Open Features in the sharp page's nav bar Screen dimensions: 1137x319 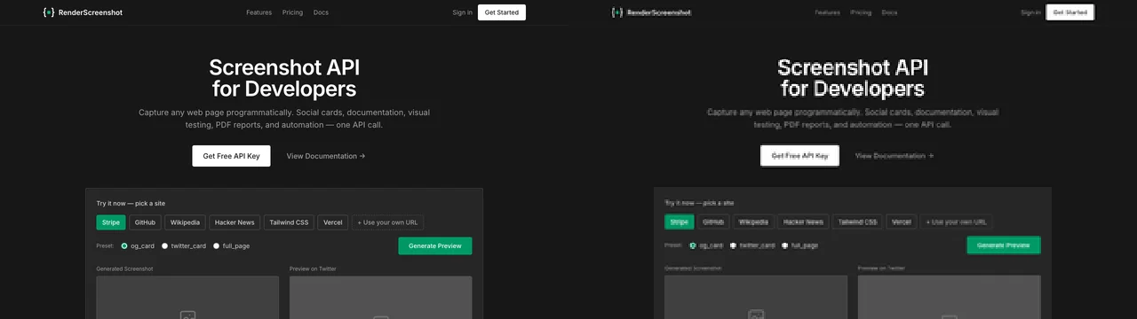pos(259,12)
